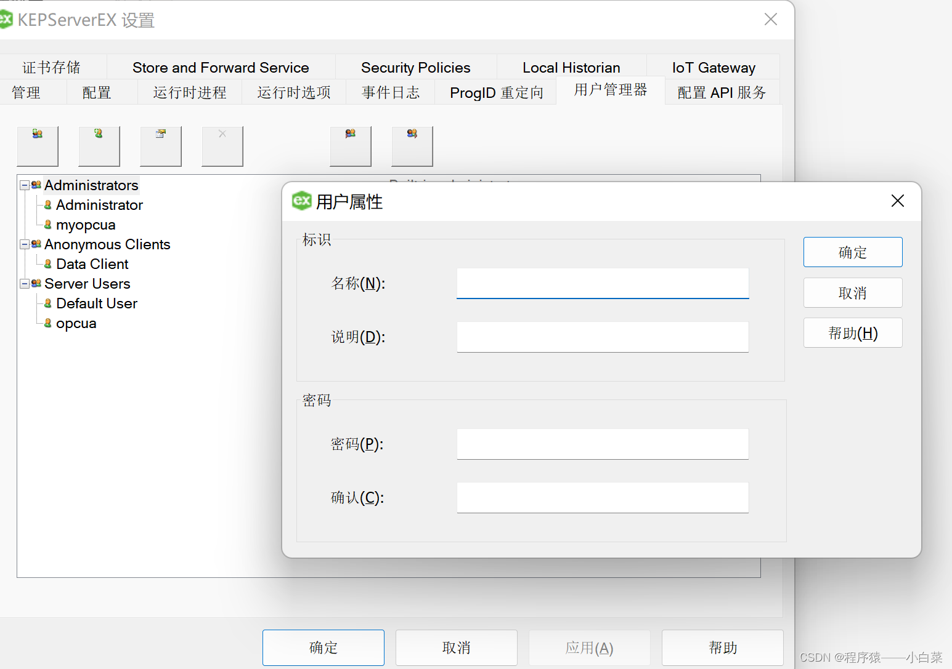This screenshot has height=669, width=952.
Task: Collapse the Anonymous Clients group node
Action: tap(25, 244)
